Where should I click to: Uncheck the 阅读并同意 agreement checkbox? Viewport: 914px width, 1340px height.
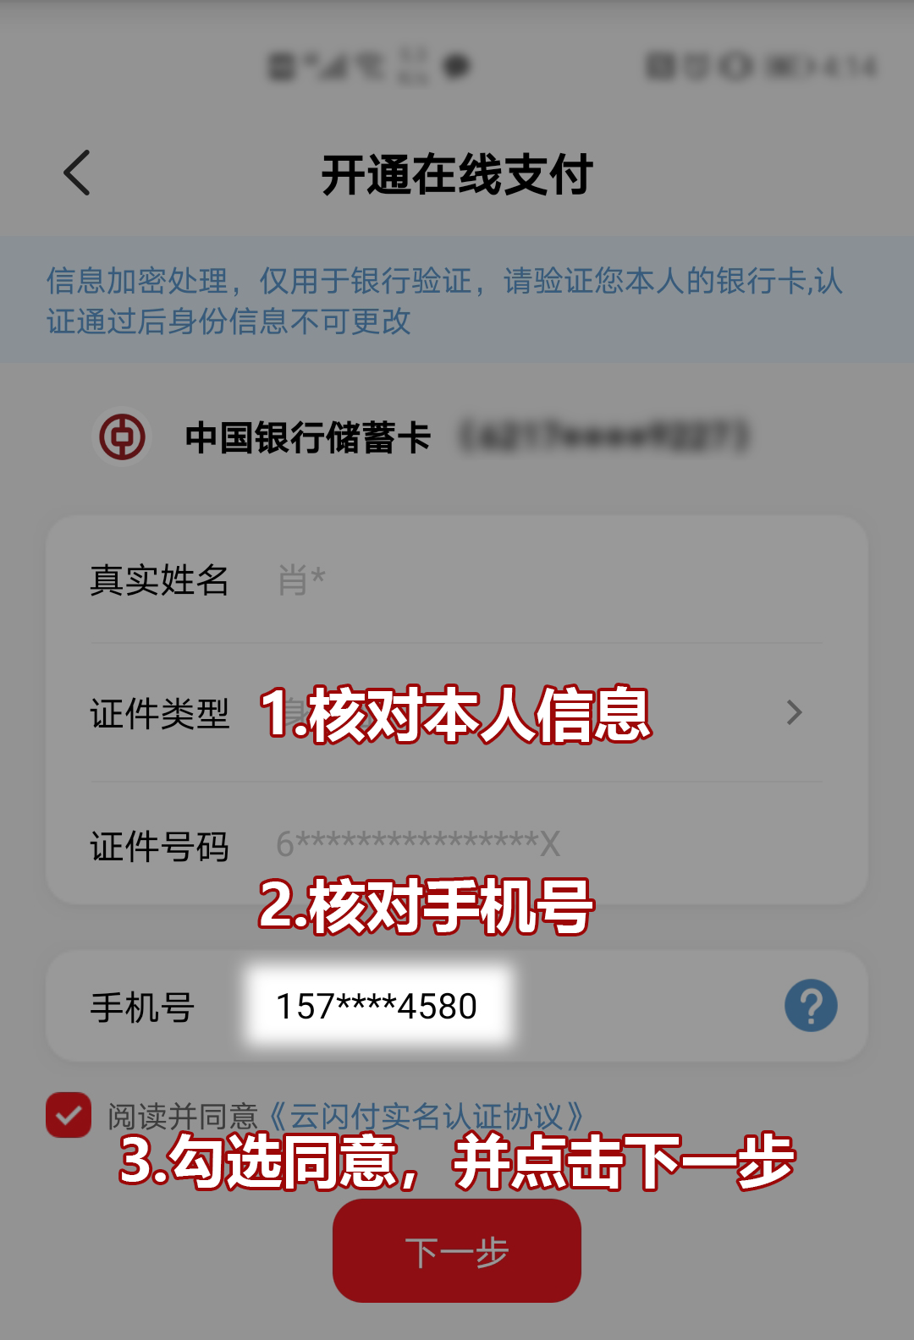pyautogui.click(x=69, y=1115)
